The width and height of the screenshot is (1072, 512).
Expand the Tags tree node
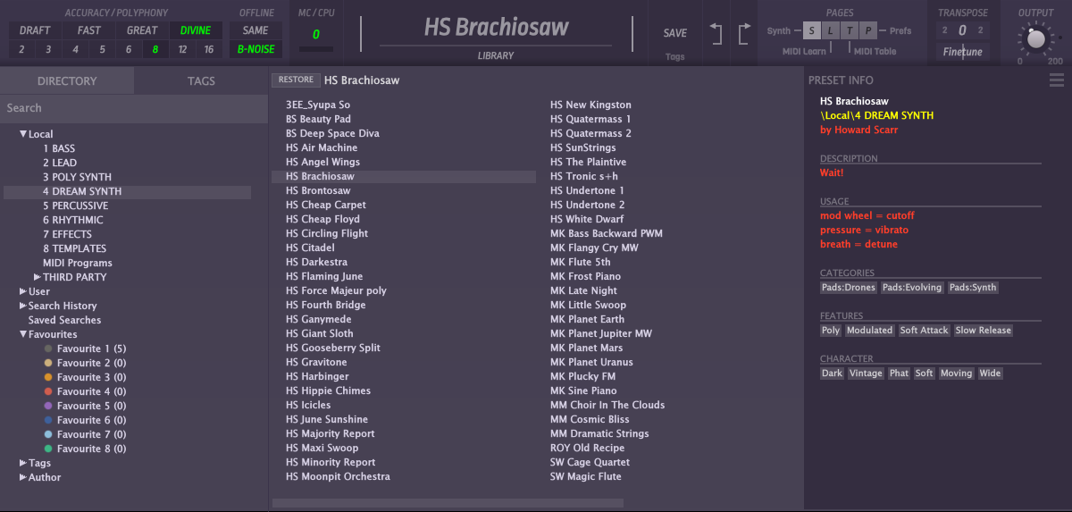coord(23,463)
